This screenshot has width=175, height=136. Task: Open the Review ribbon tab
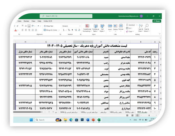click(x=26, y=21)
